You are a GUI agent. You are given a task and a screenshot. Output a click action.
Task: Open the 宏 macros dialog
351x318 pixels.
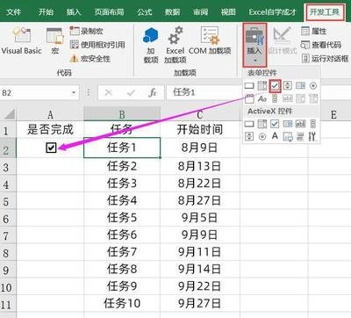[x=55, y=41]
